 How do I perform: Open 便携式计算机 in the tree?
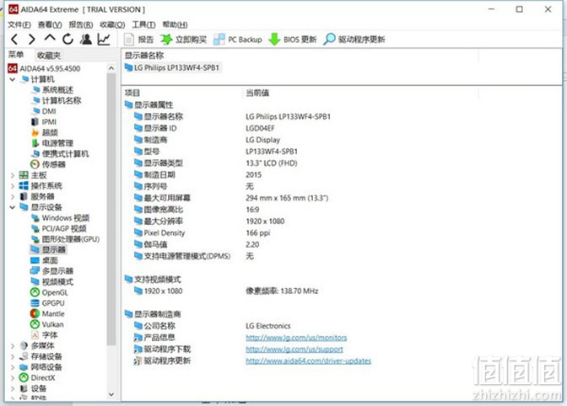click(60, 154)
